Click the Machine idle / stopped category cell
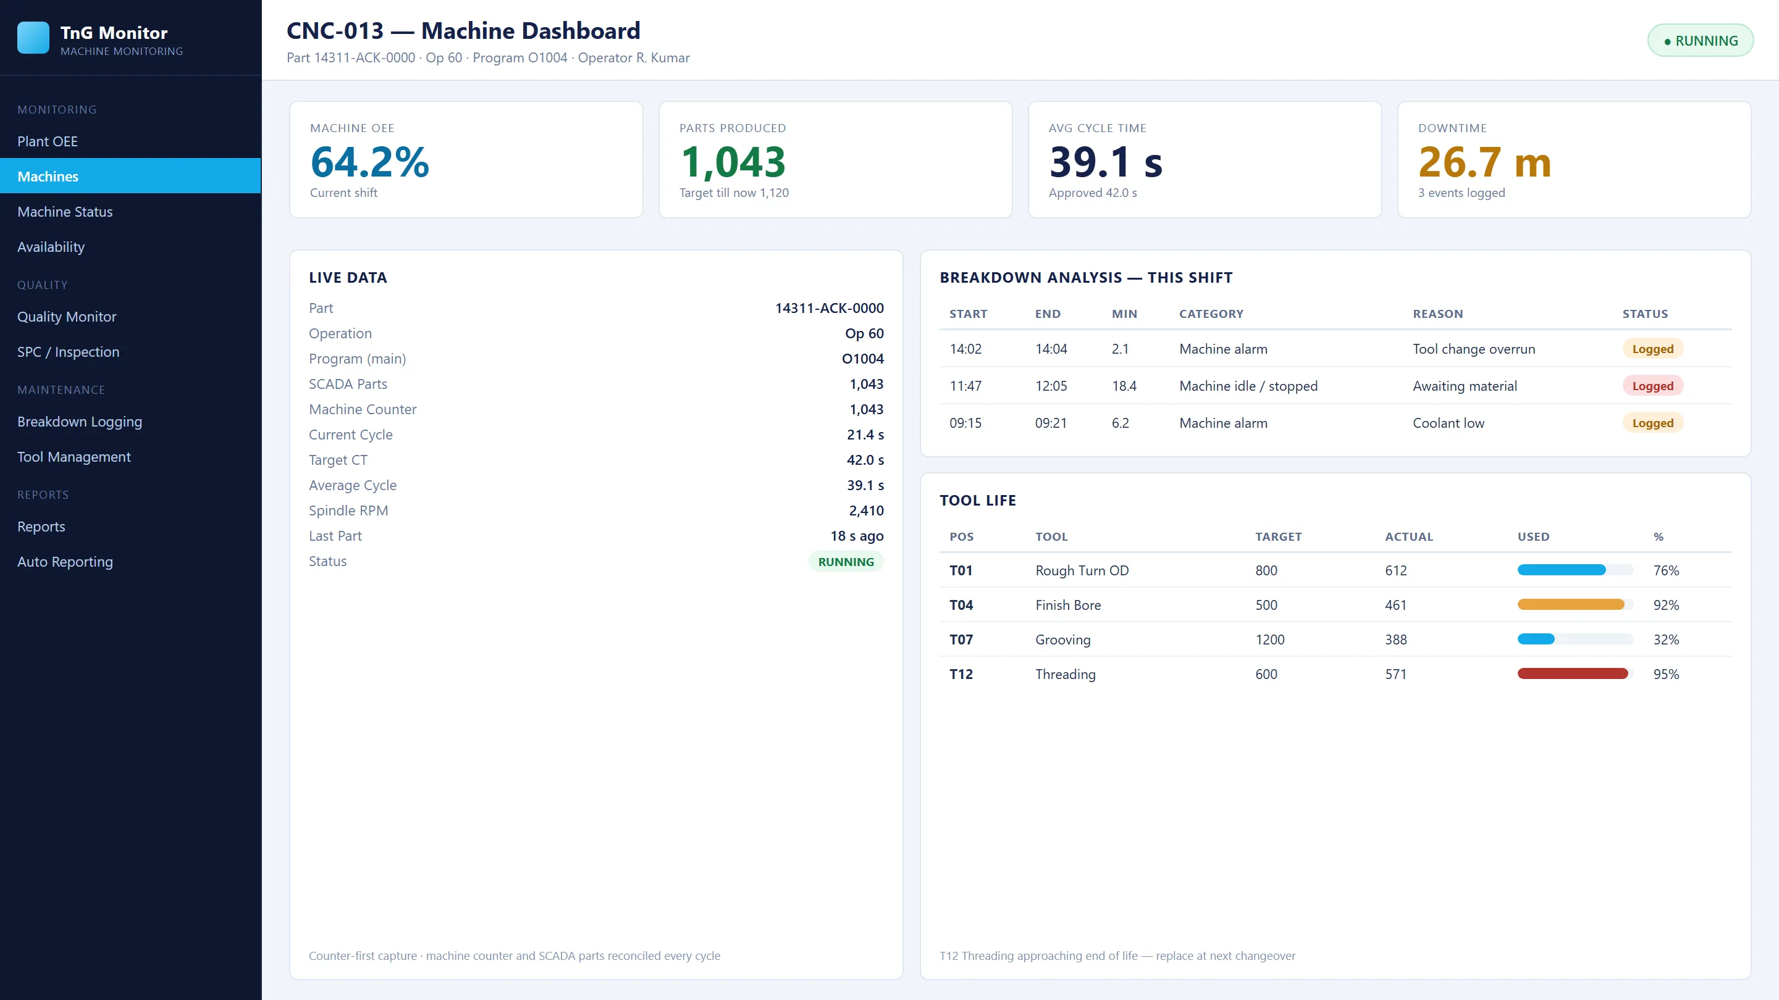This screenshot has height=1000, width=1779. pos(1248,386)
